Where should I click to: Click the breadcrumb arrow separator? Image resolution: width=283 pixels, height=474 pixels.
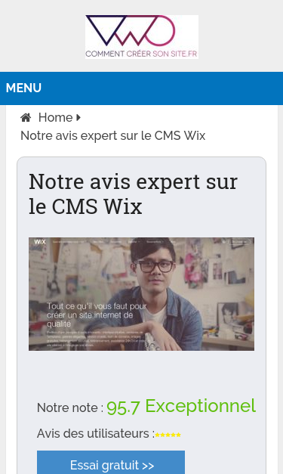pyautogui.click(x=78, y=117)
